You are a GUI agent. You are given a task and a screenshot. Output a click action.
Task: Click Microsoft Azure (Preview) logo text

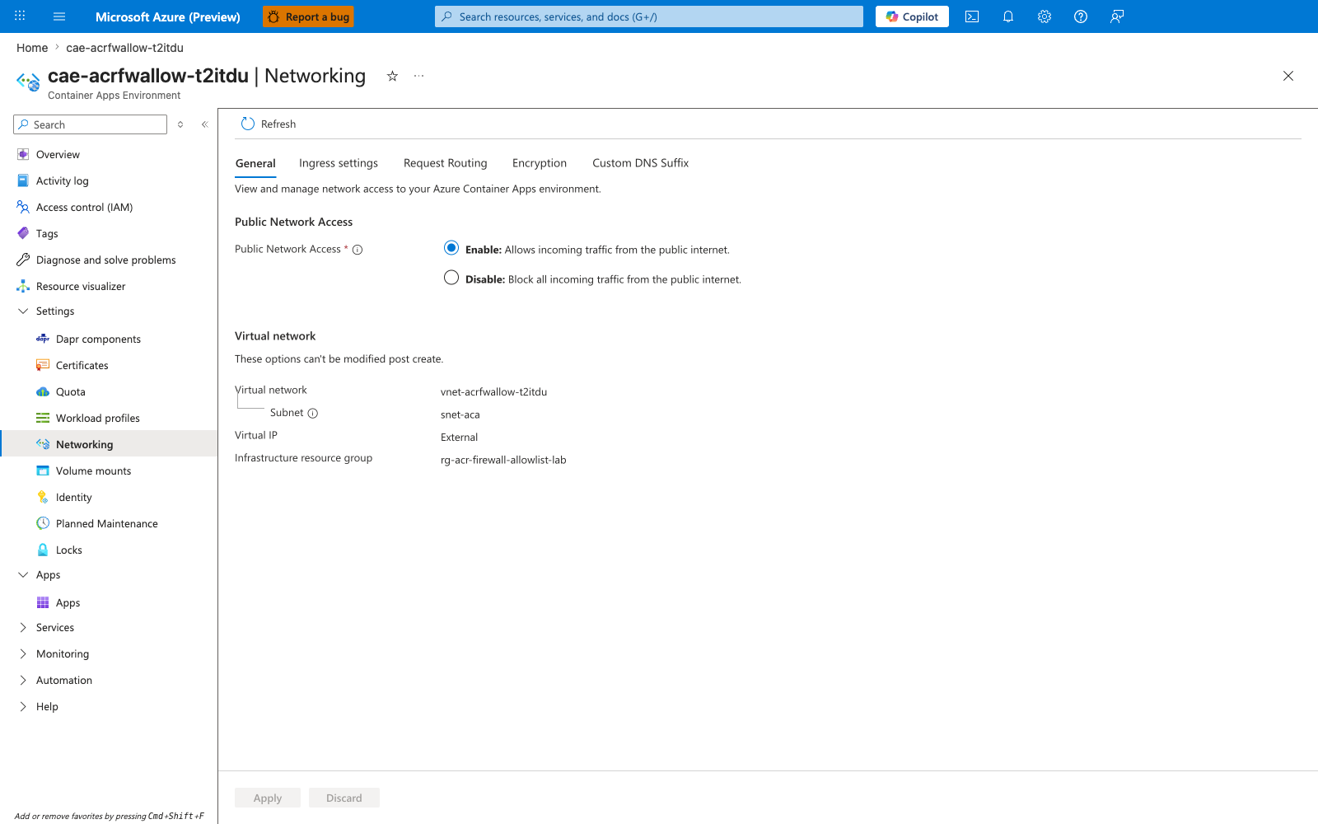(168, 16)
